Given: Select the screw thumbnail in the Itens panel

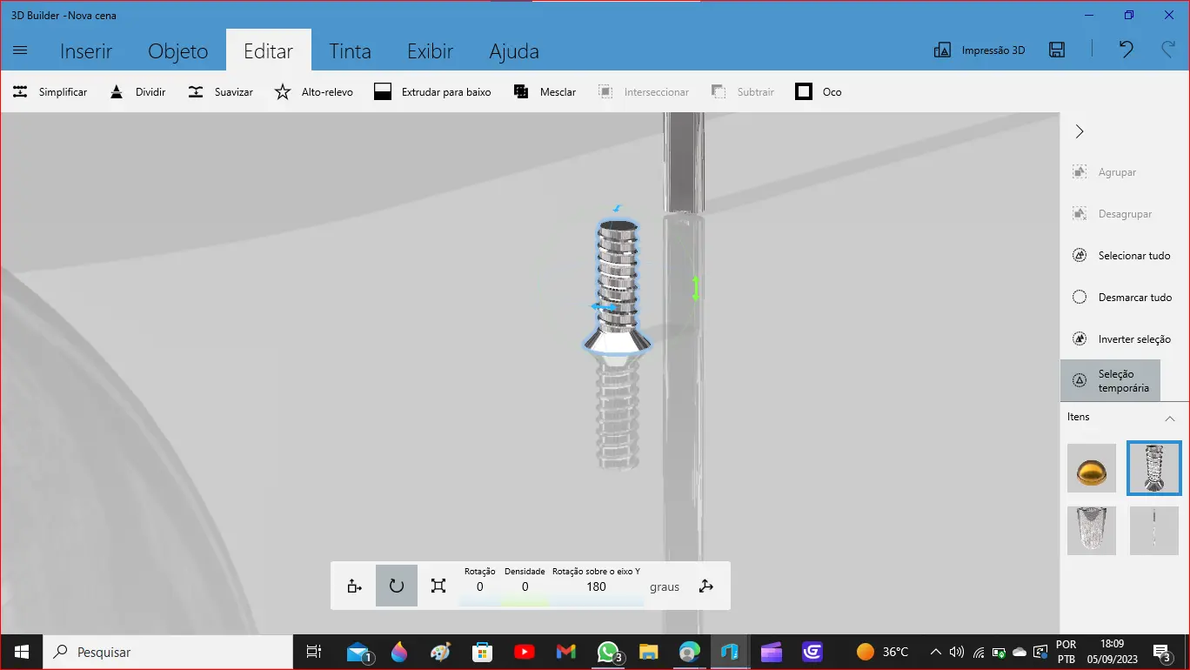Looking at the screenshot, I should [1153, 468].
